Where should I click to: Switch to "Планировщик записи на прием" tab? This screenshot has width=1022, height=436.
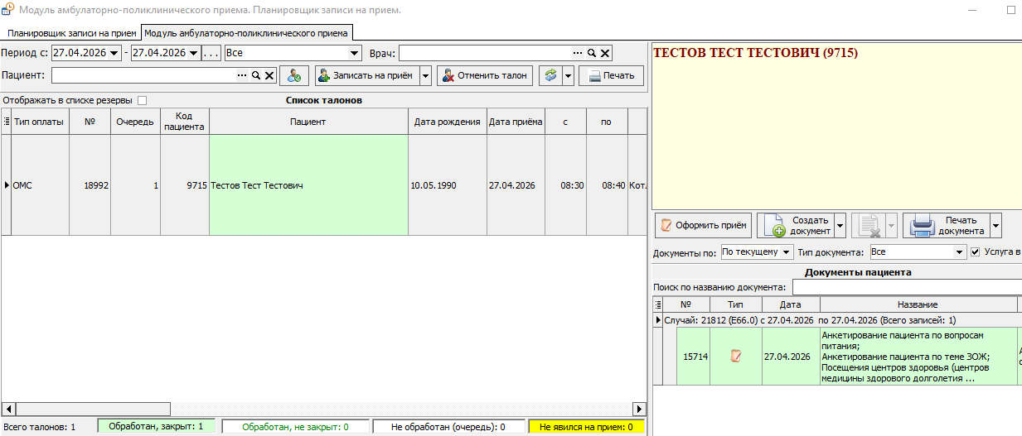click(71, 32)
